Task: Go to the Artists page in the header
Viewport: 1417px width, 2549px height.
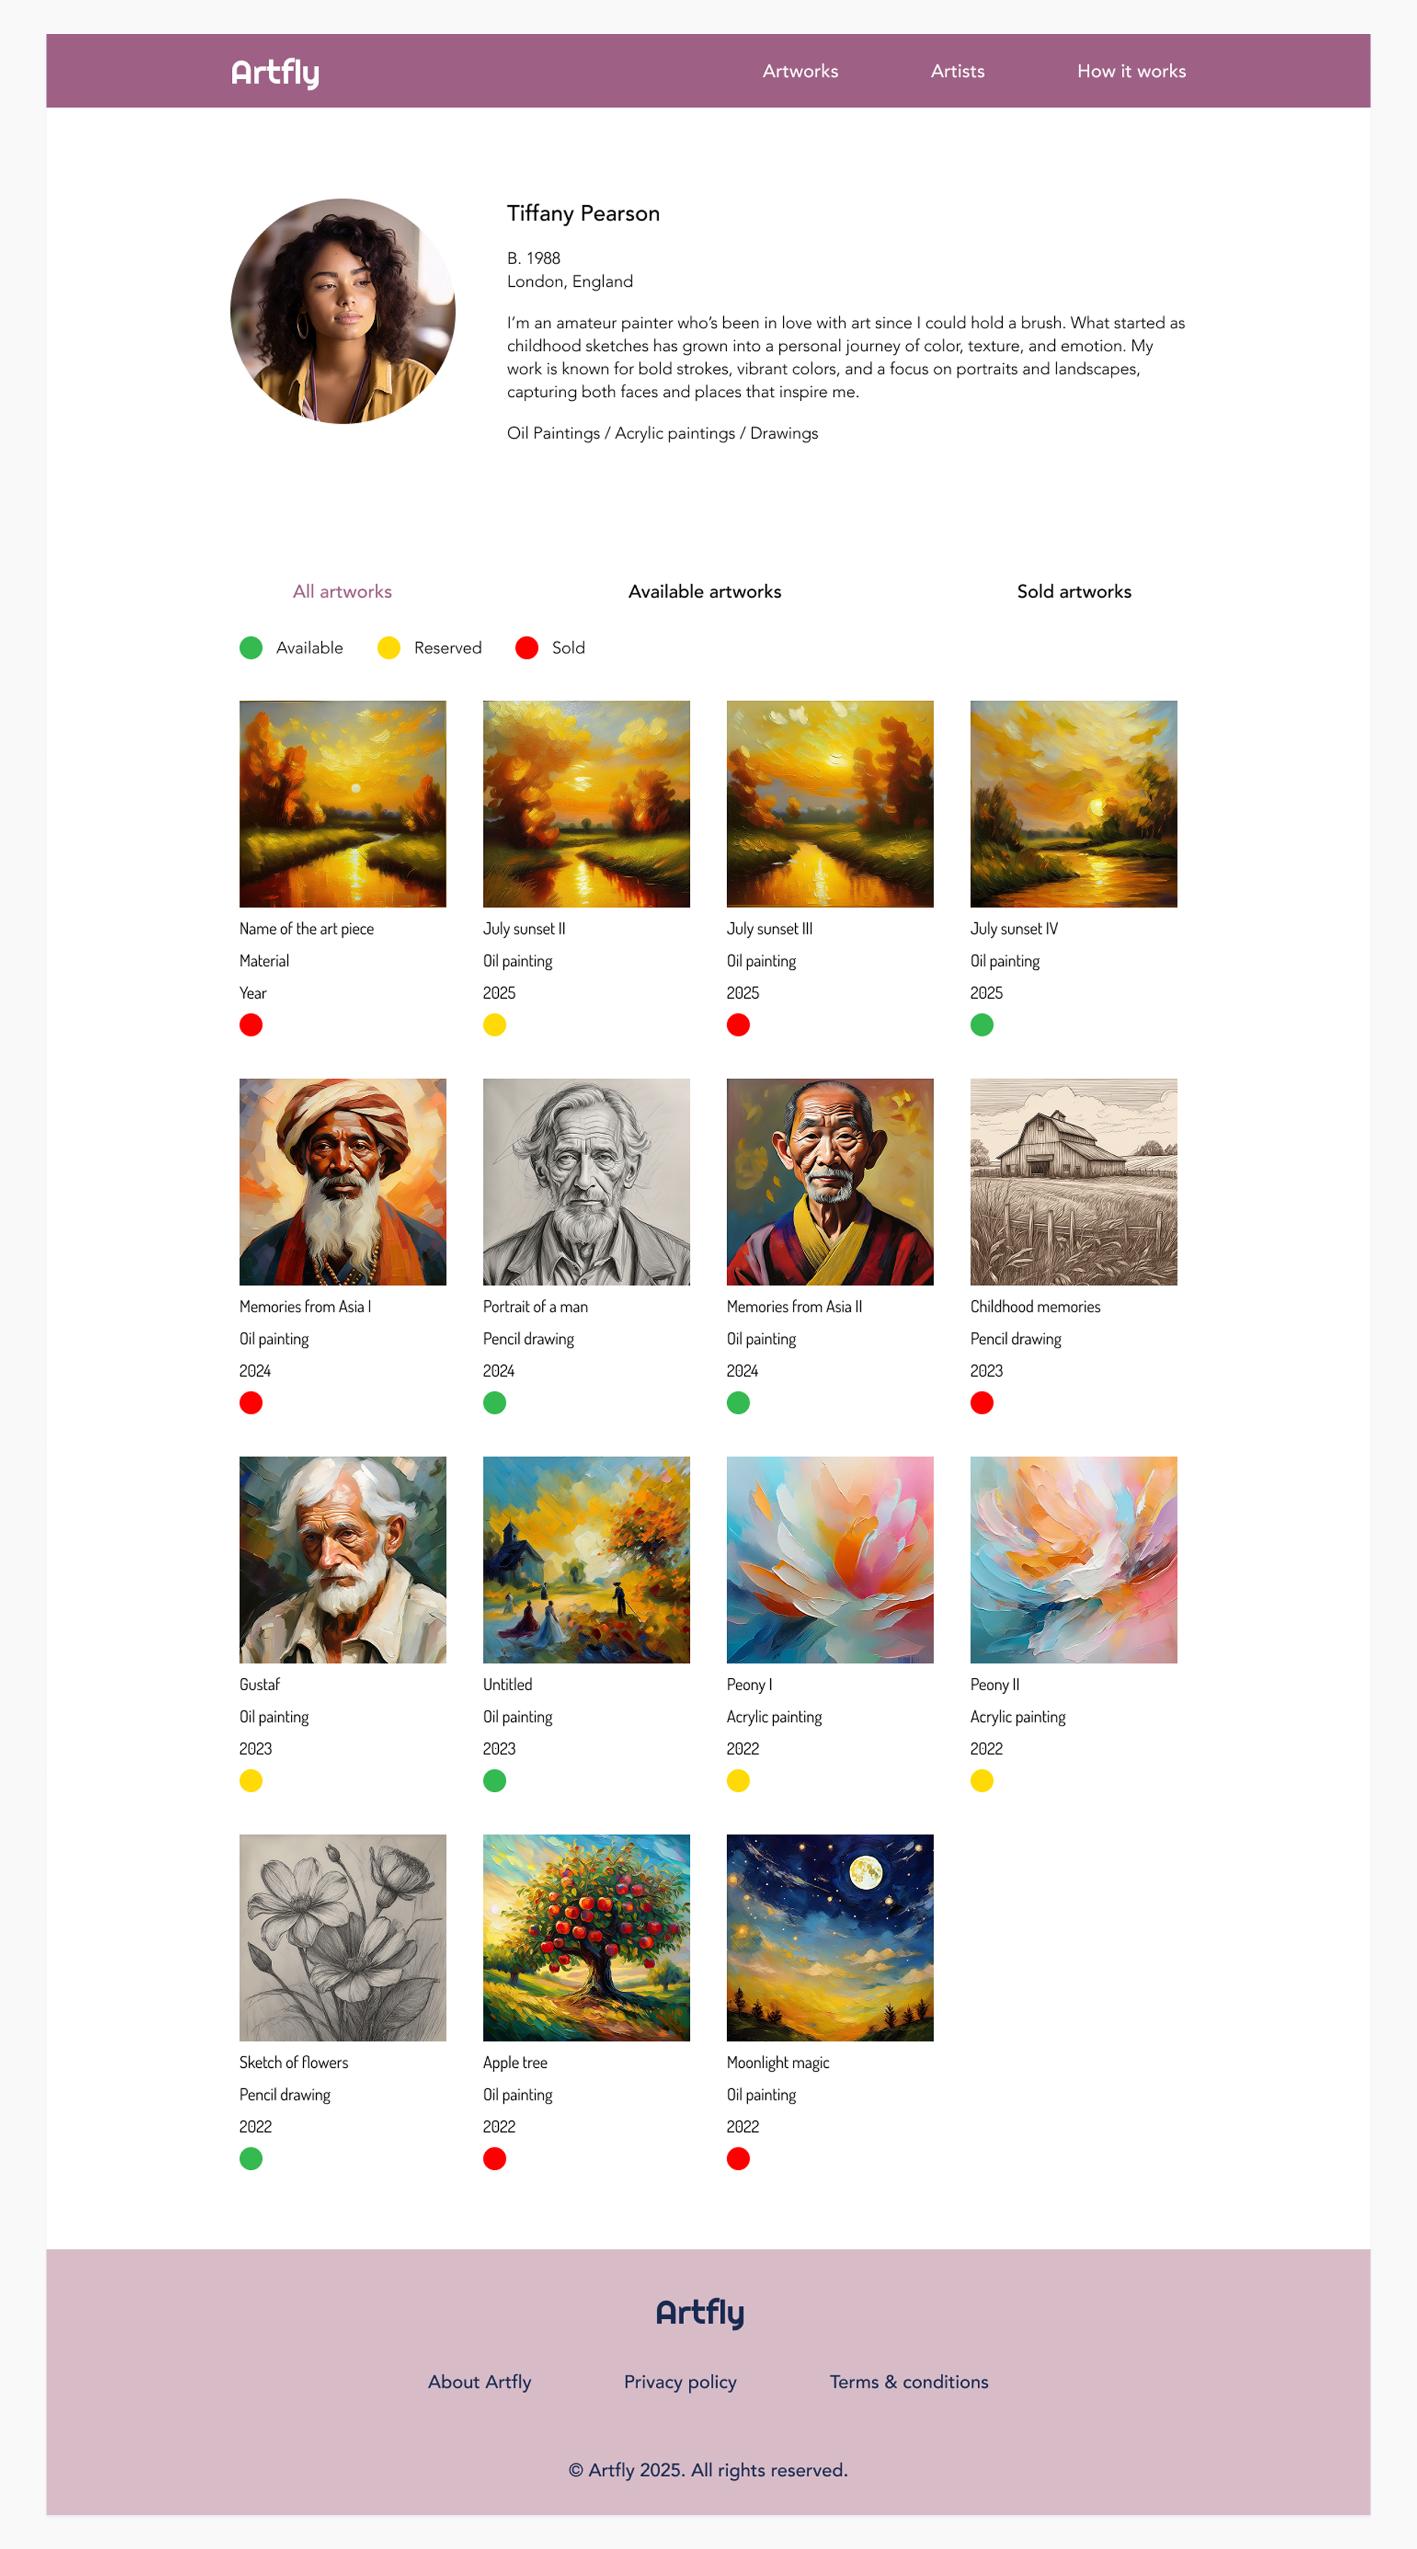Action: (958, 71)
